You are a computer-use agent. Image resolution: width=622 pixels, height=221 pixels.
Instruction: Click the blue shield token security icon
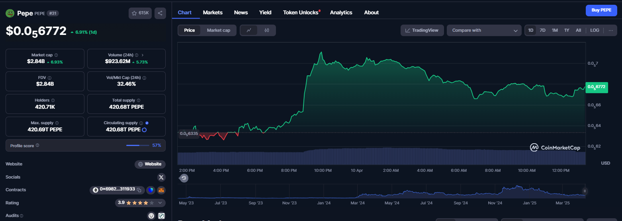[151, 190]
